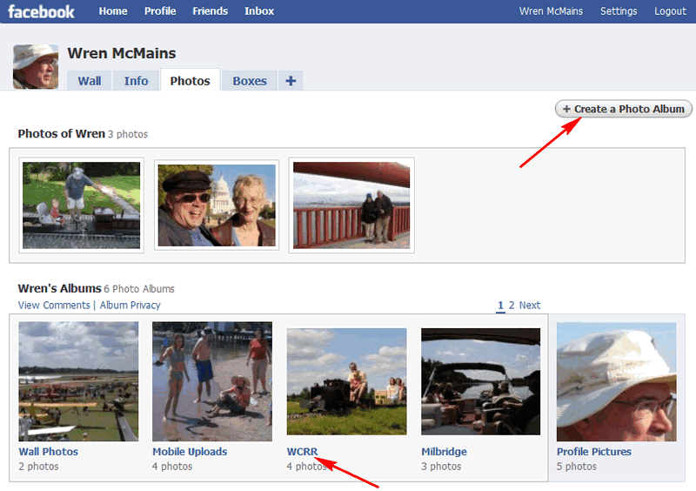Go to Inbox in navigation bar
The width and height of the screenshot is (696, 491).
coord(259,11)
